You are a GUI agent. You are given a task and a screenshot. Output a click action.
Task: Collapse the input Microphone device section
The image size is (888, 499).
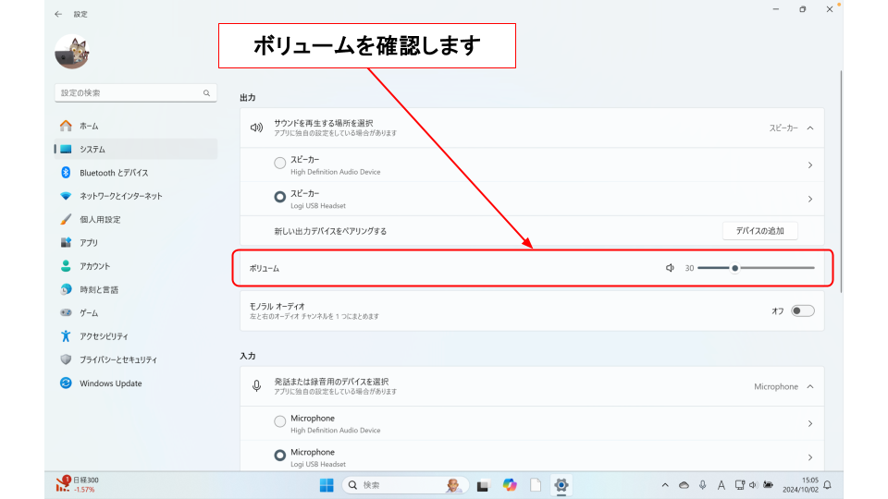point(810,386)
